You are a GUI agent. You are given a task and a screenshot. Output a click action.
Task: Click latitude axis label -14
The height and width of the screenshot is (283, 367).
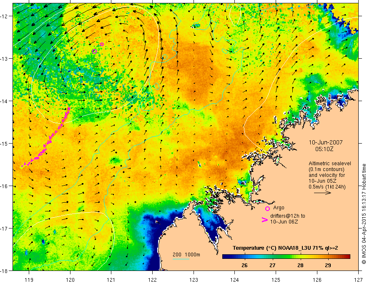(4, 101)
